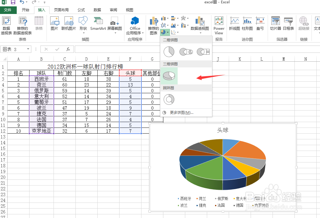Select row 15 header
The image size is (320, 218).
[3, 148]
